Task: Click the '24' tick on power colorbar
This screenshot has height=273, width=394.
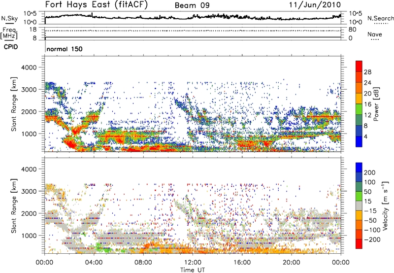Action: tap(367, 83)
